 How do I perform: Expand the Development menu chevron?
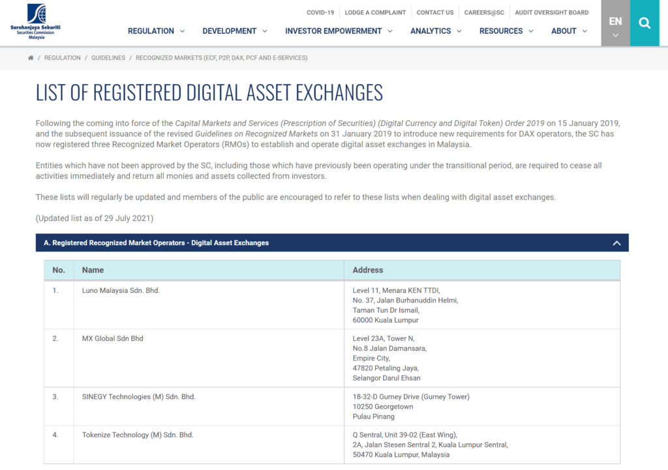[x=265, y=31]
